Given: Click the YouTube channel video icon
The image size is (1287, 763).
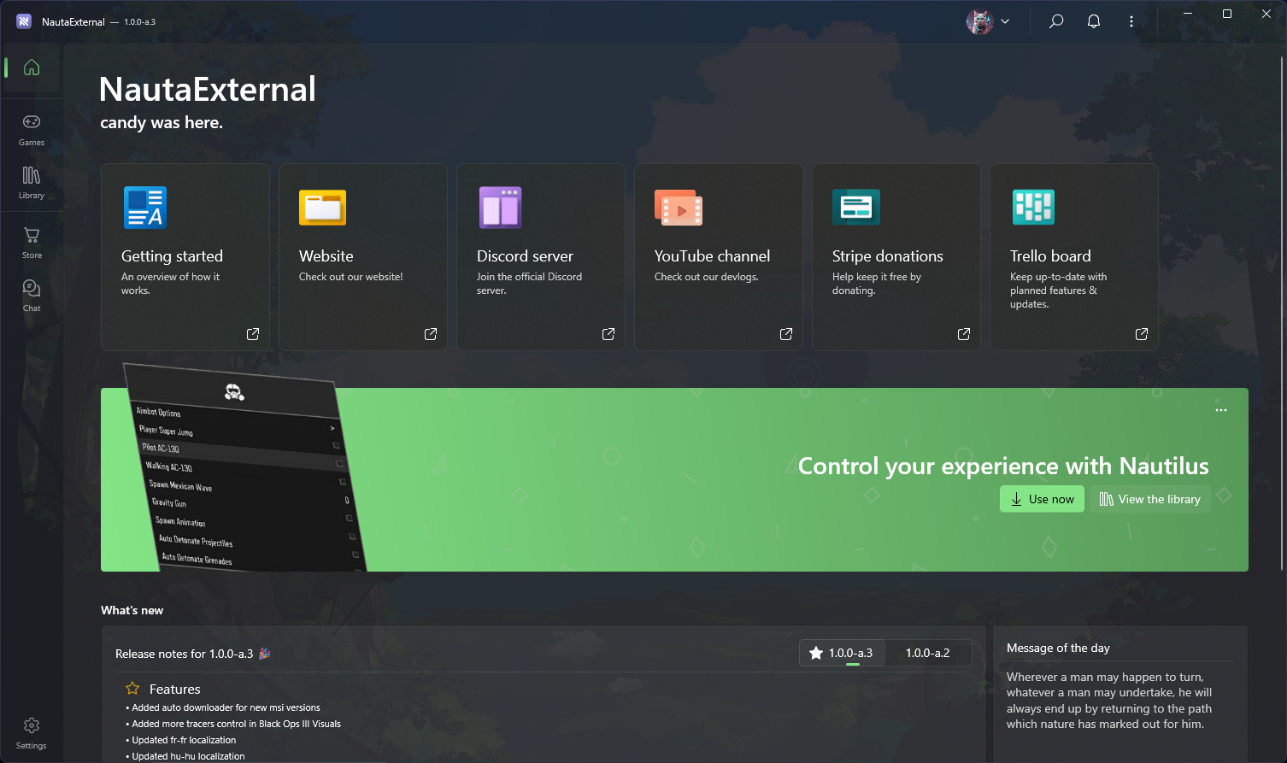Looking at the screenshot, I should tap(679, 208).
